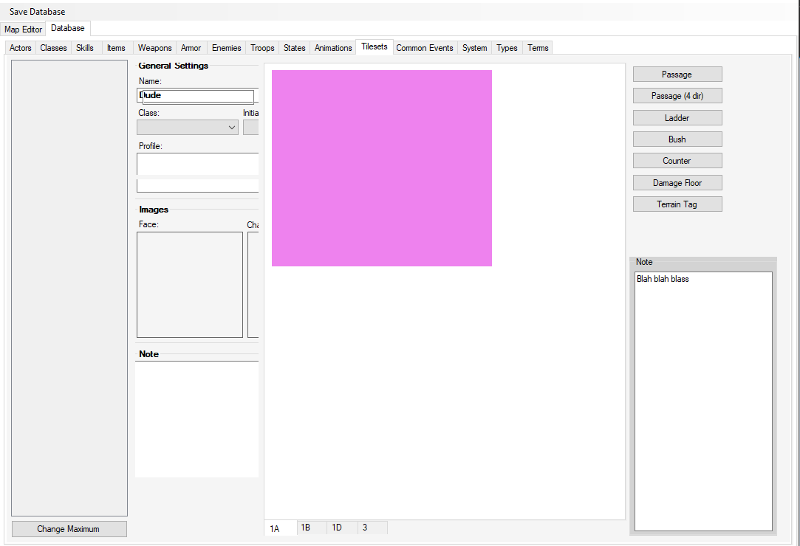
Task: Switch to the Map Editor tab
Action: click(23, 29)
